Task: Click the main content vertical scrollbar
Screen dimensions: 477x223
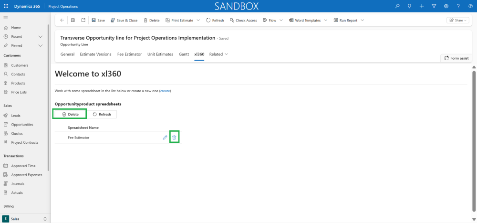Action: (473, 141)
